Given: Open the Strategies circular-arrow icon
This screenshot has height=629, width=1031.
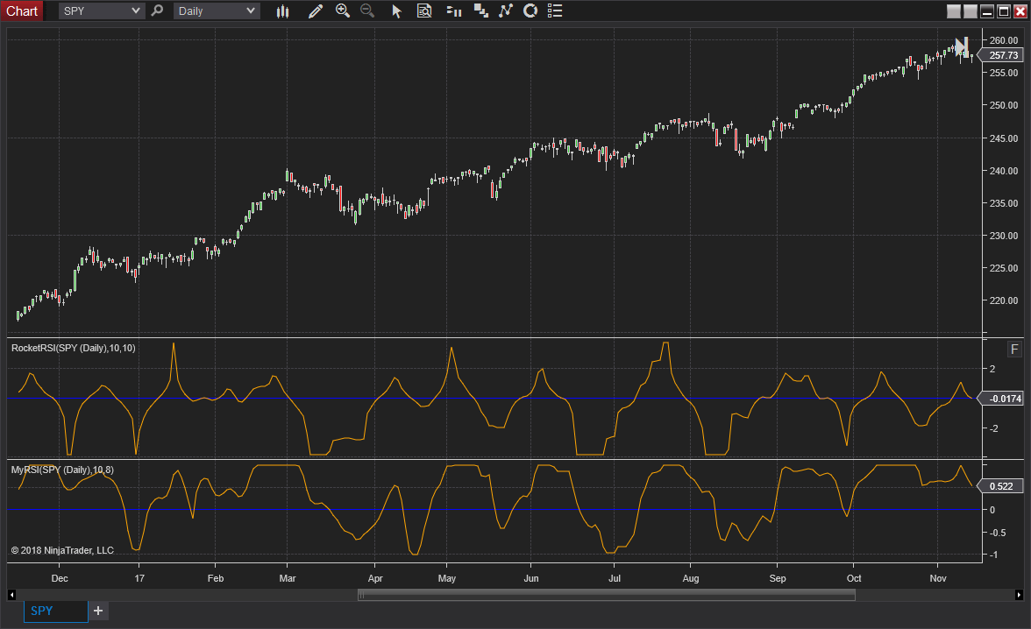Looking at the screenshot, I should (x=530, y=11).
